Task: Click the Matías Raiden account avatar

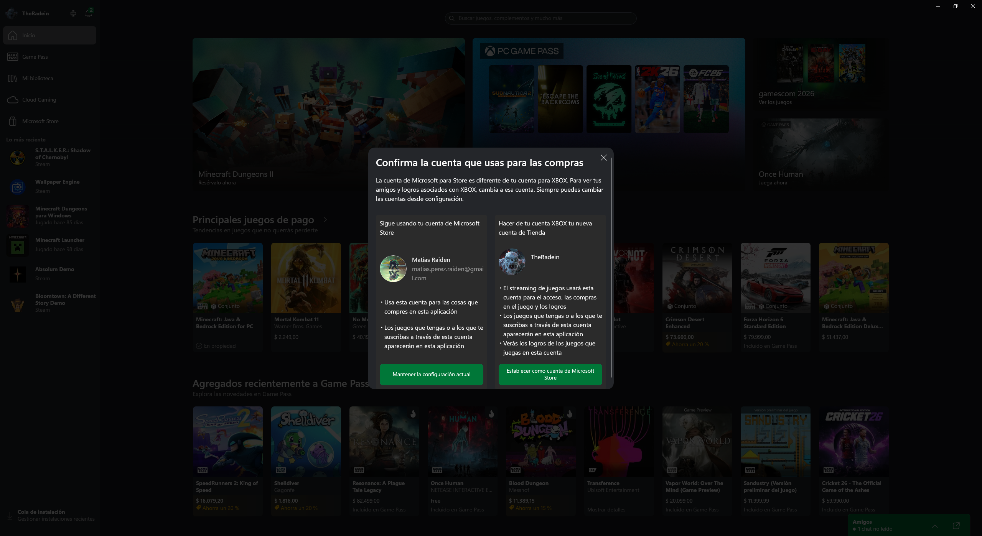Action: point(393,269)
